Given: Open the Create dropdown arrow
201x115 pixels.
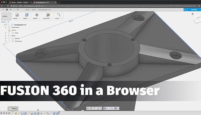Looking at the screenshot, I should pyautogui.click(x=29, y=19).
